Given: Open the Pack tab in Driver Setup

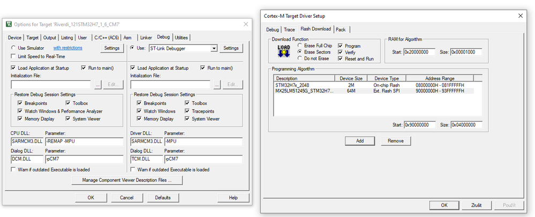Looking at the screenshot, I should 341,29.
